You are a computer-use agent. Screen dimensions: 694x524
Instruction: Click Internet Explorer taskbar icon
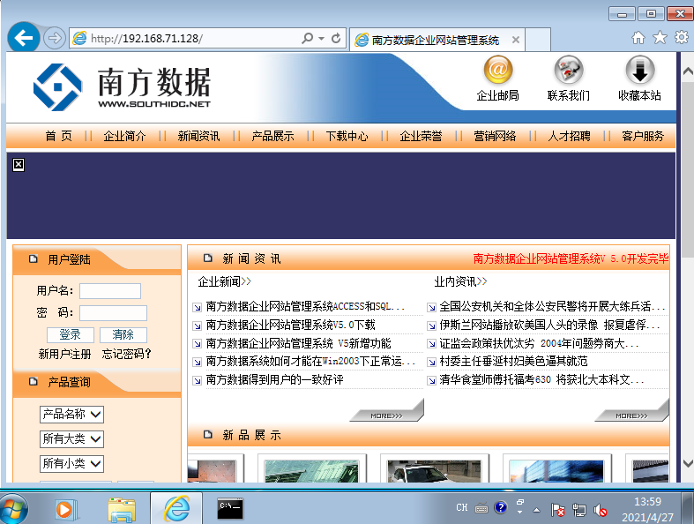pyautogui.click(x=176, y=508)
